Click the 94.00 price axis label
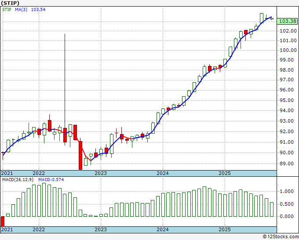The image size is (299, 240). click(x=286, y=111)
